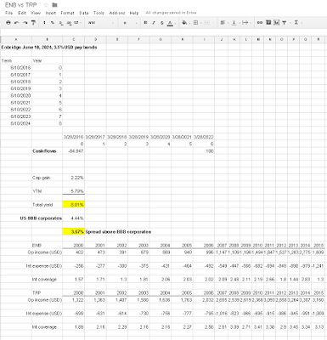Click 'All changes saved in Drive' link
Viewport: 327px width, 340px height.
171,13
